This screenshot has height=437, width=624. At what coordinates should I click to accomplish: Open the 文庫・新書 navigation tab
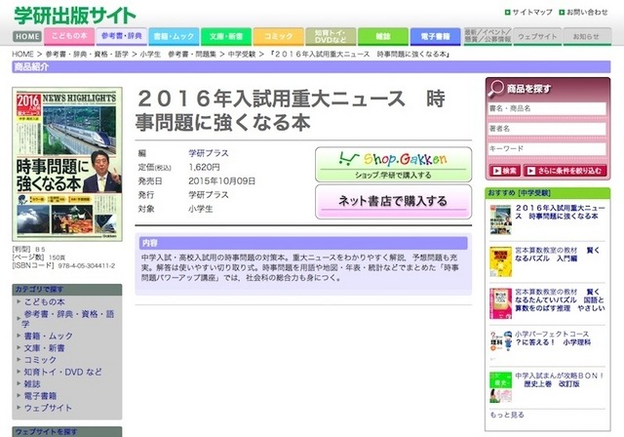click(x=226, y=36)
